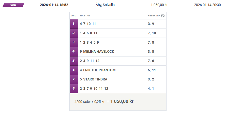
Task: Select race number 4 purple badge
Action: [x=74, y=51]
